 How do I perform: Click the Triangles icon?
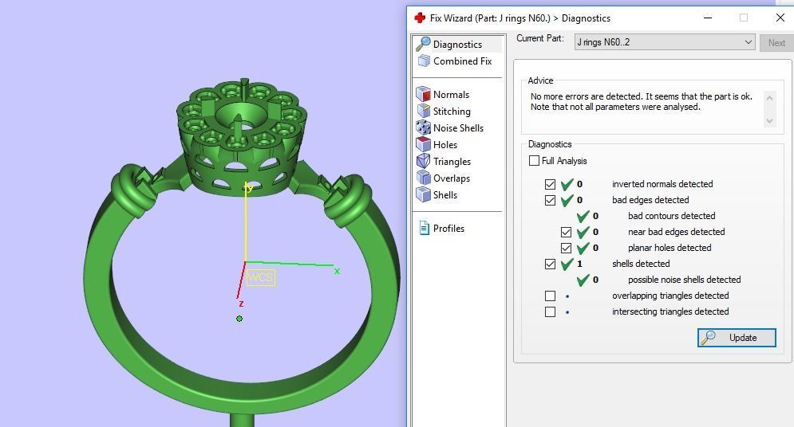pyautogui.click(x=423, y=161)
